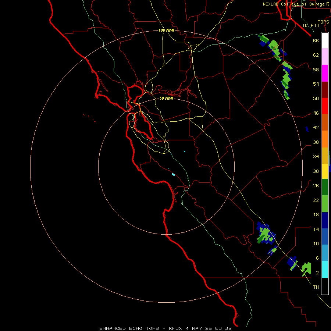Screen dimensions: 331x331
Task: Click the 'NEXLAB-College of DuPage' label
Action: tap(294, 4)
